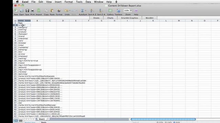Click the Open file icon
220x123 pixels.
pos(22,11)
